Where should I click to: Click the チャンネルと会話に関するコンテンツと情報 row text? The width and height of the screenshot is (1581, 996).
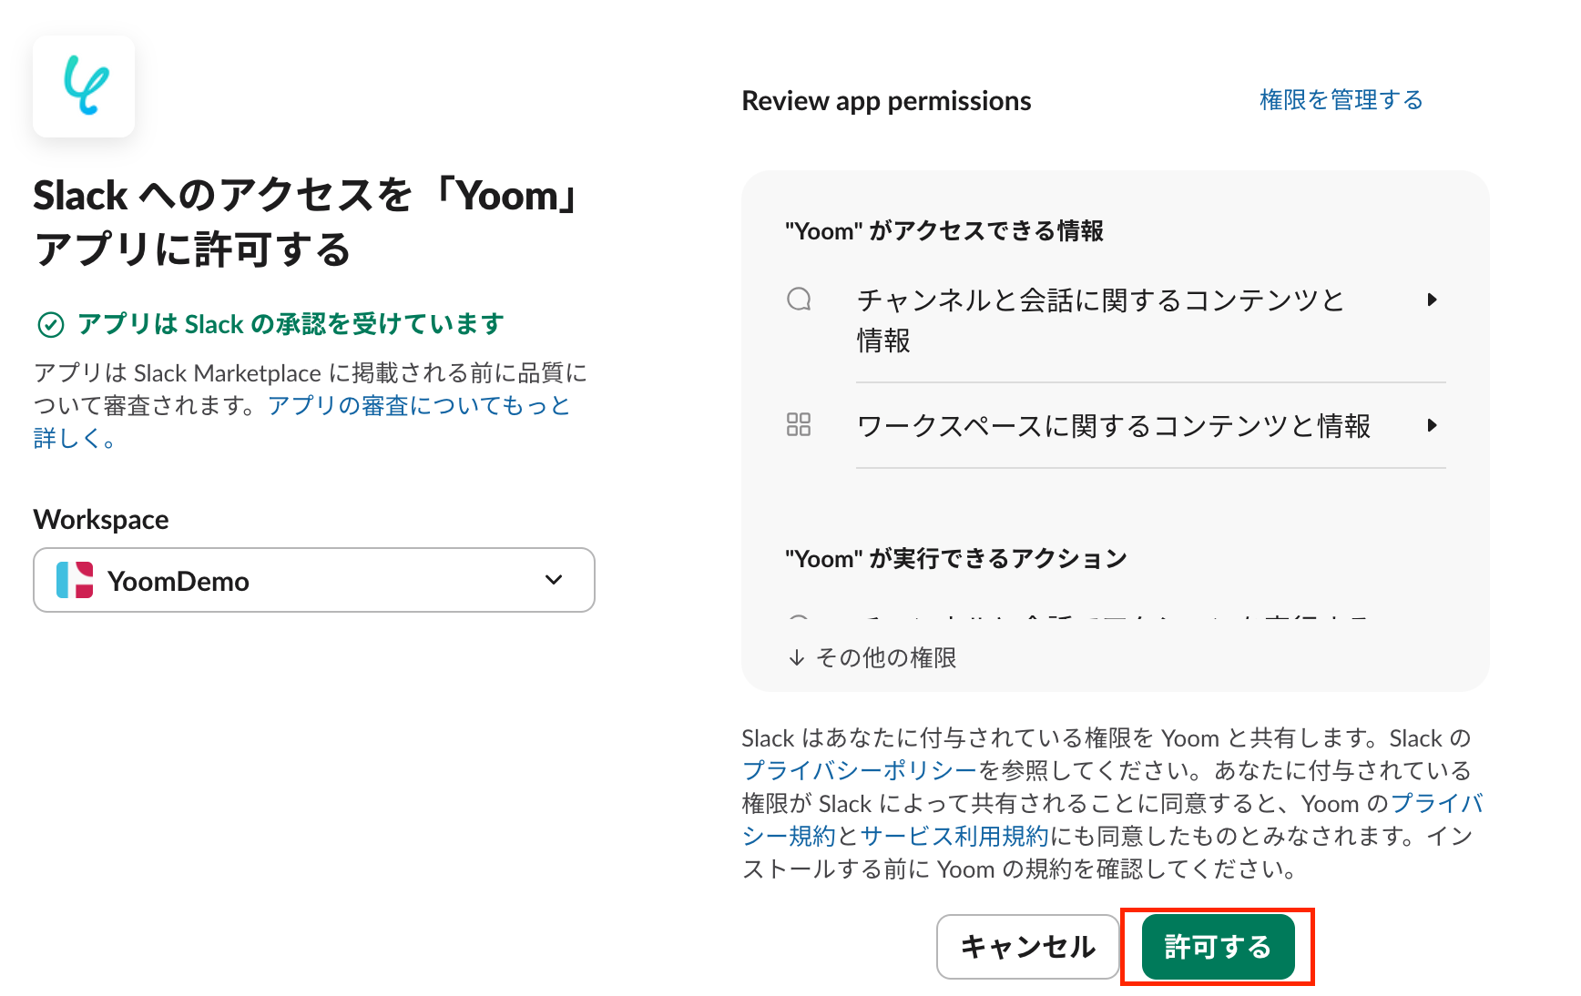(1100, 300)
